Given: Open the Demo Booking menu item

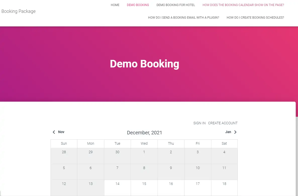Looking at the screenshot, I should (x=138, y=5).
